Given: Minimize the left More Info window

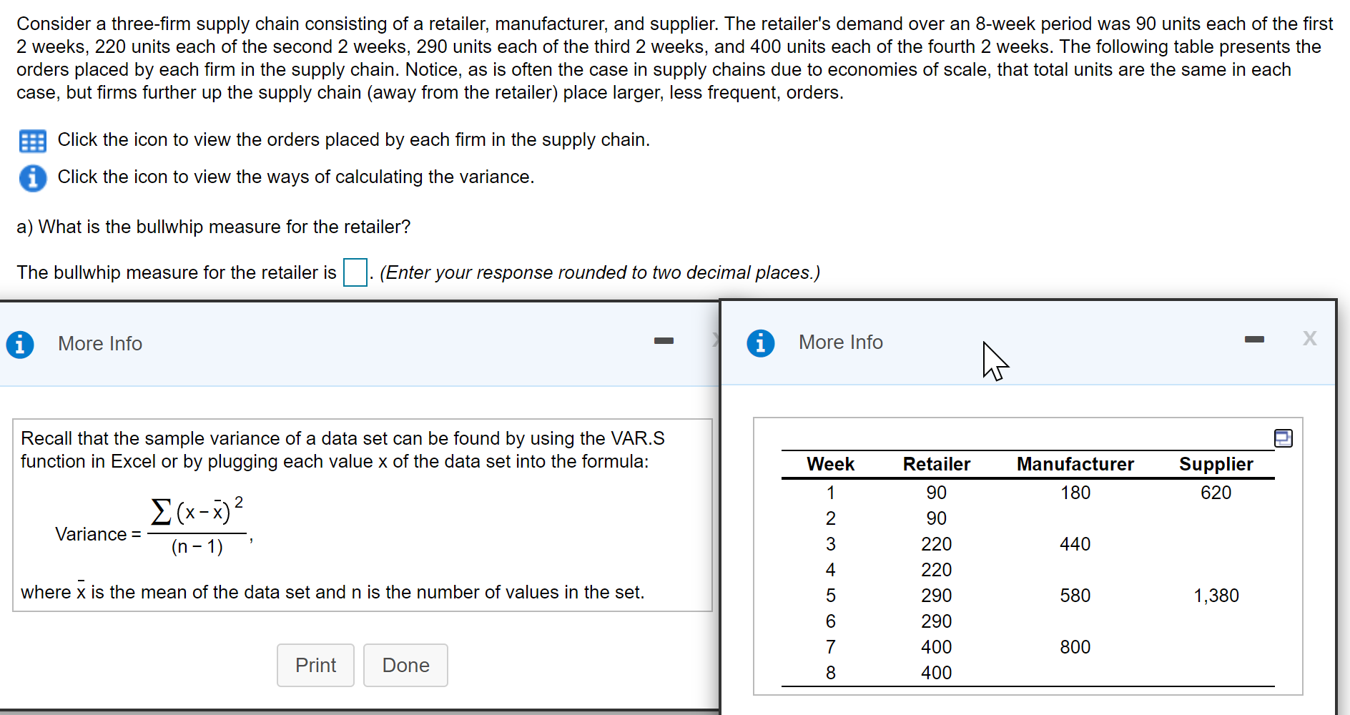Looking at the screenshot, I should [x=664, y=342].
